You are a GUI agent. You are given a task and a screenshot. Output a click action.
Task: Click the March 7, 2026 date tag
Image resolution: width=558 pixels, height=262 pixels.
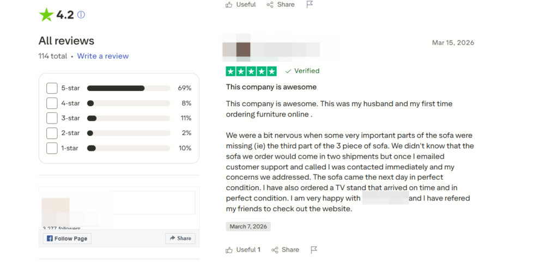click(248, 227)
